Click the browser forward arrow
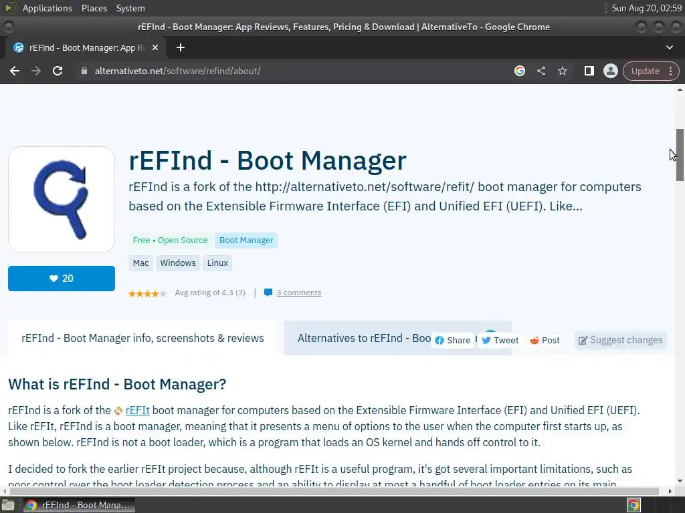The image size is (685, 513). pyautogui.click(x=36, y=71)
